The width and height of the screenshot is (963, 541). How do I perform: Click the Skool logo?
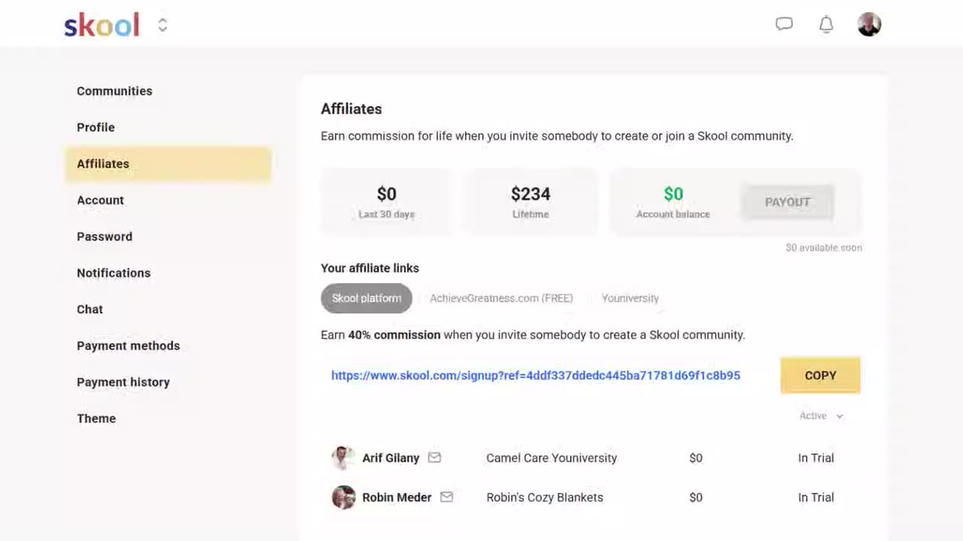[102, 25]
